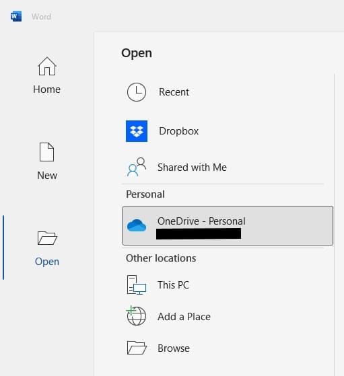Image resolution: width=344 pixels, height=376 pixels.
Task: Open the Home tab label
Action: pos(47,89)
